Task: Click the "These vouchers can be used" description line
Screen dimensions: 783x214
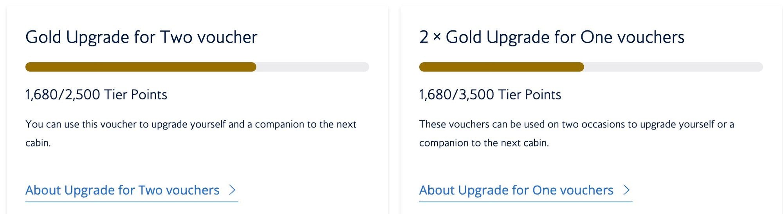Action: (x=576, y=124)
